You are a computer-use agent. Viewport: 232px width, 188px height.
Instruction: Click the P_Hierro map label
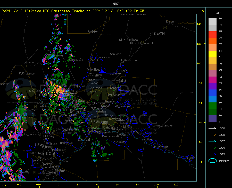tap(90, 92)
